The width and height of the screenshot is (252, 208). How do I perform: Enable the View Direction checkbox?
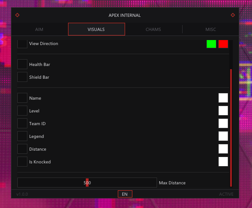click(x=22, y=44)
